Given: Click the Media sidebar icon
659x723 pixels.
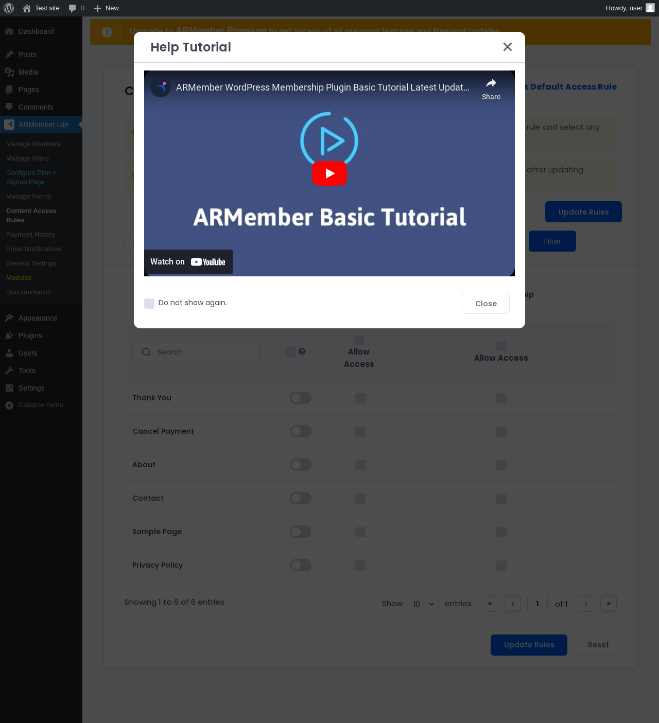Looking at the screenshot, I should 9,72.
